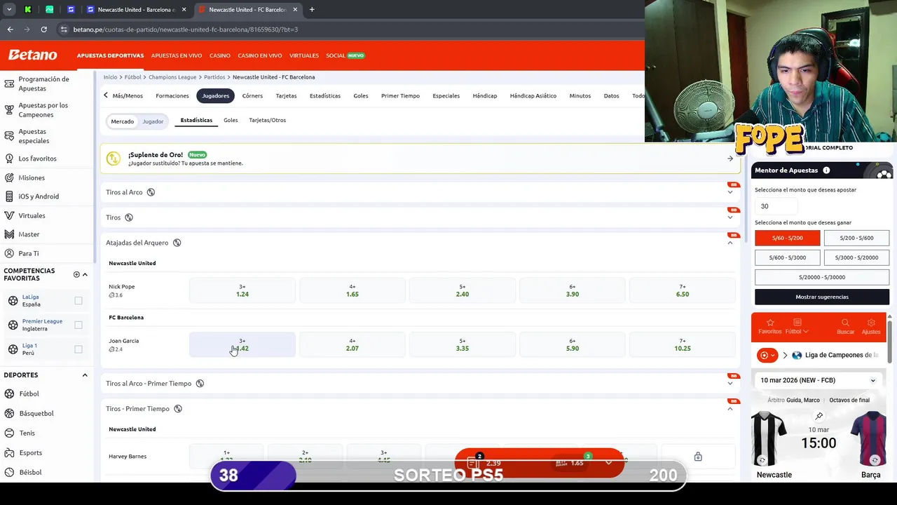Collapse the Atajadas del Arquero section
The image size is (897, 505).
pyautogui.click(x=730, y=243)
